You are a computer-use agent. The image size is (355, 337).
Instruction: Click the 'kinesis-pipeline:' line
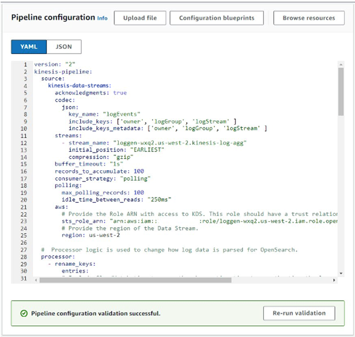tap(63, 72)
